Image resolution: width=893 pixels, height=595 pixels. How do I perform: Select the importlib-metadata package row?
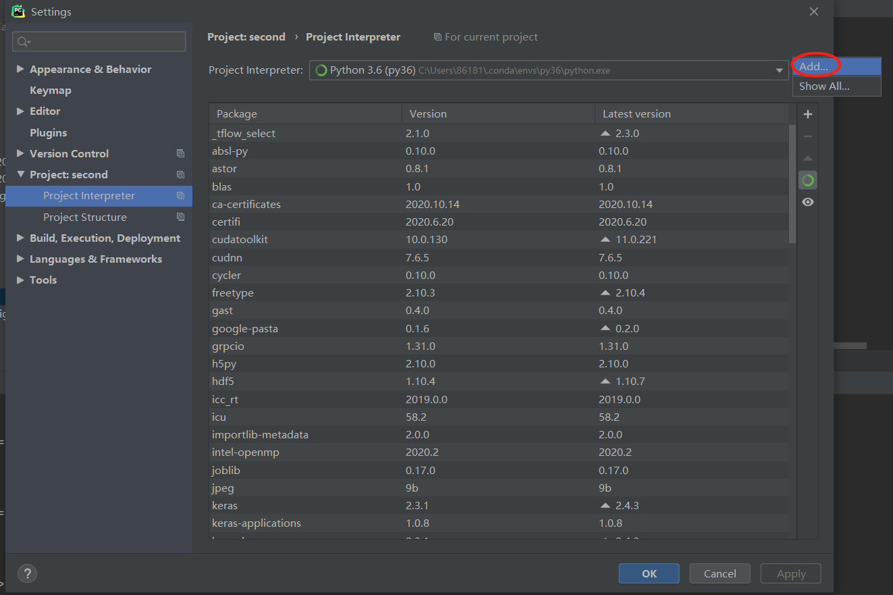click(x=499, y=435)
